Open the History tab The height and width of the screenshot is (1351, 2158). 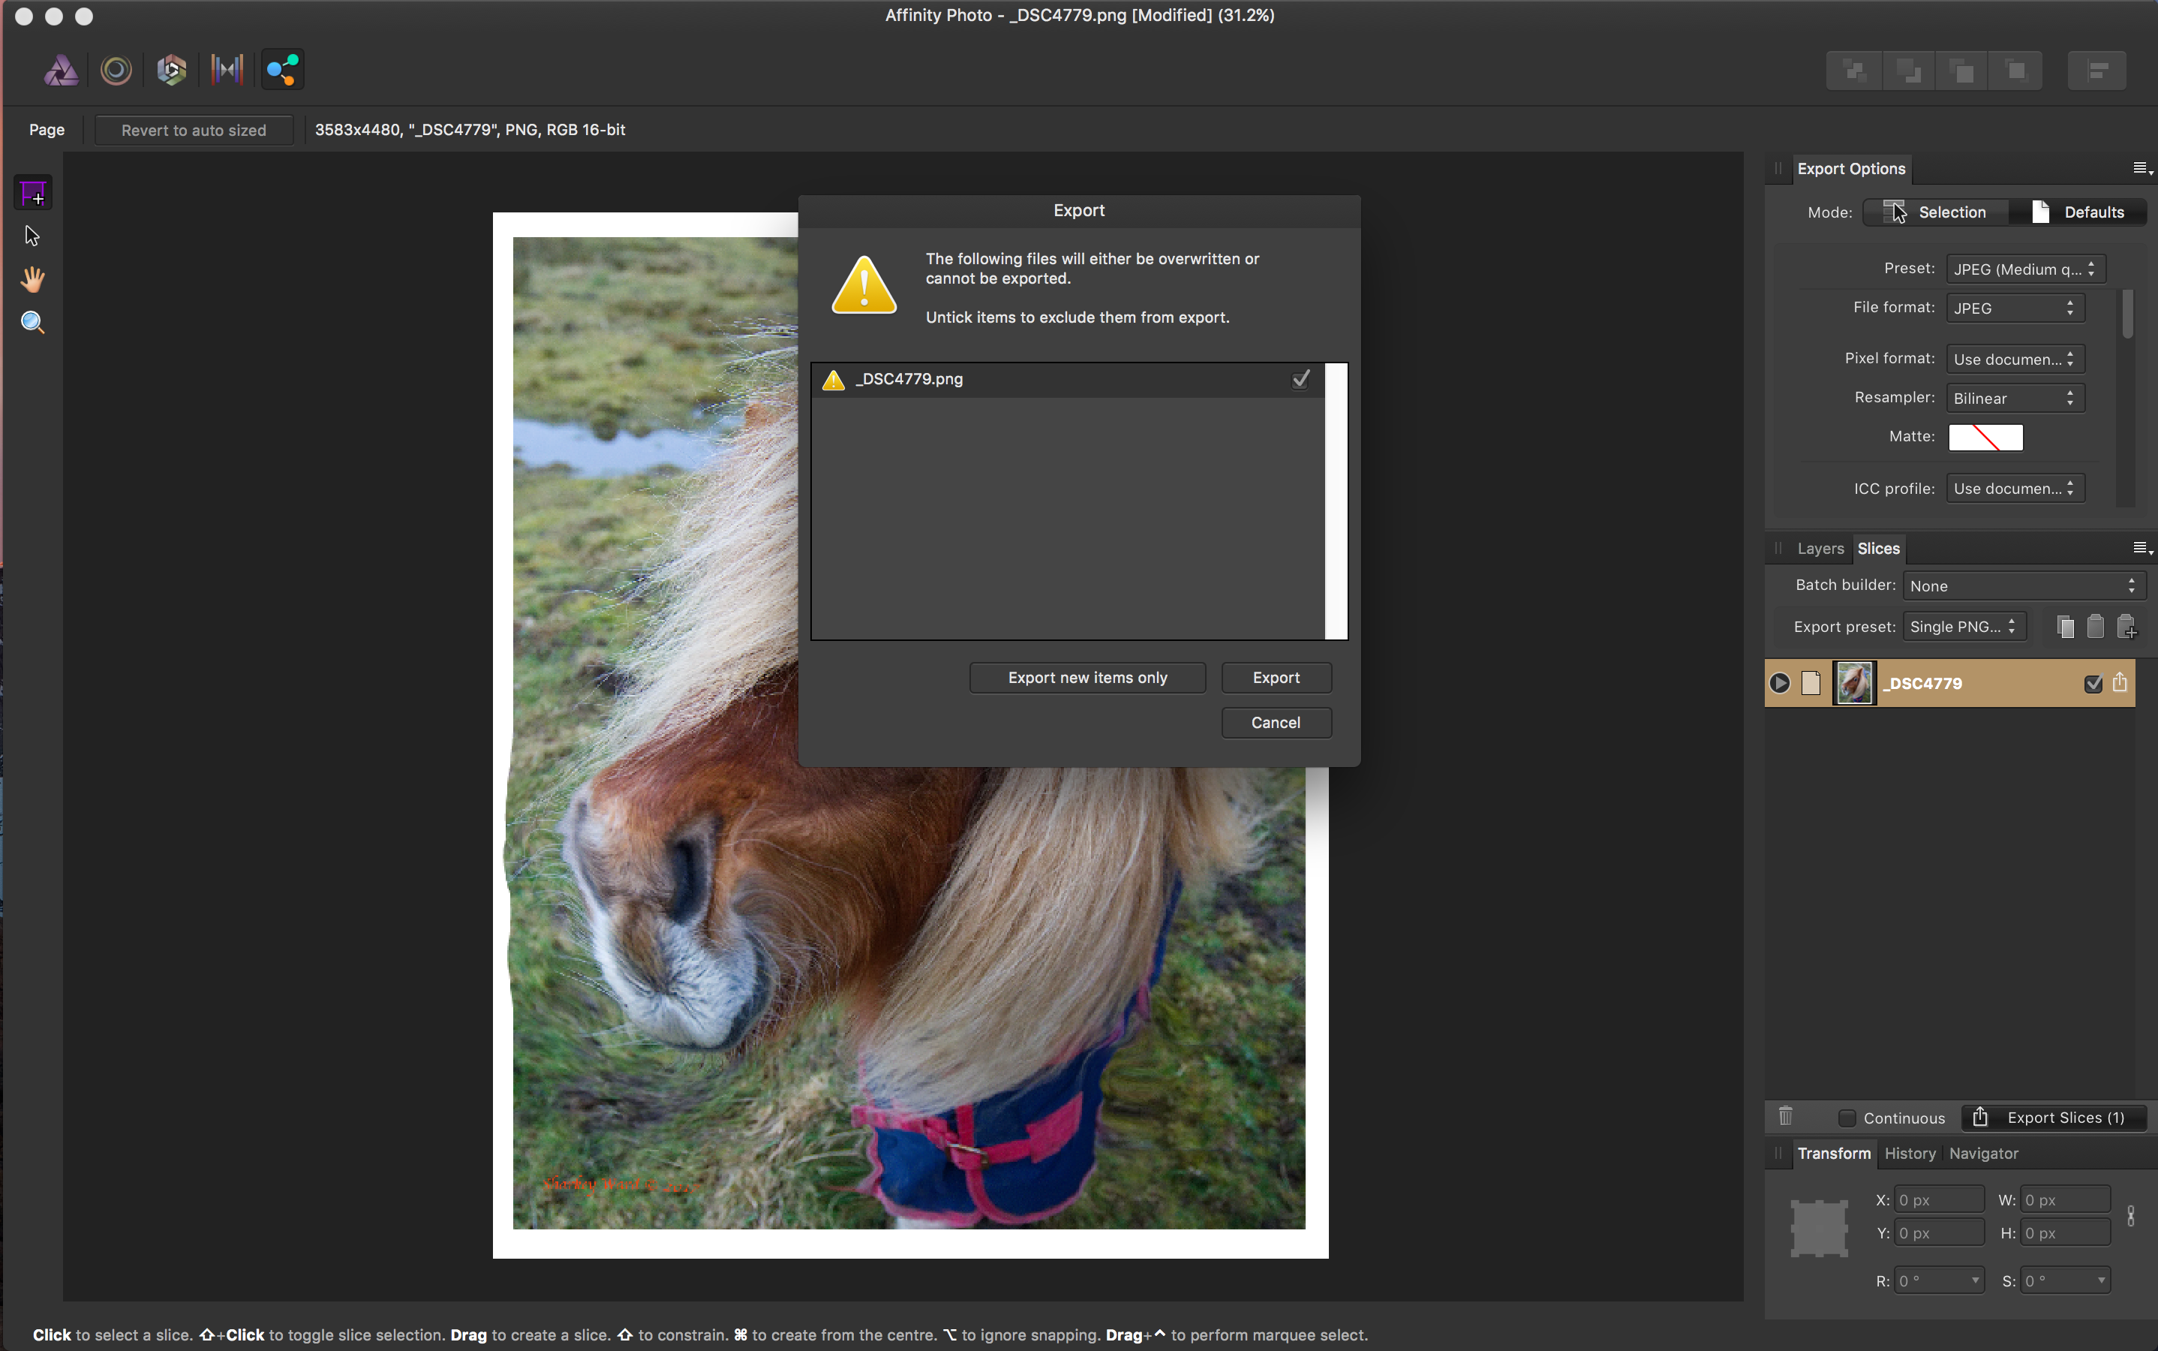pyautogui.click(x=1910, y=1154)
